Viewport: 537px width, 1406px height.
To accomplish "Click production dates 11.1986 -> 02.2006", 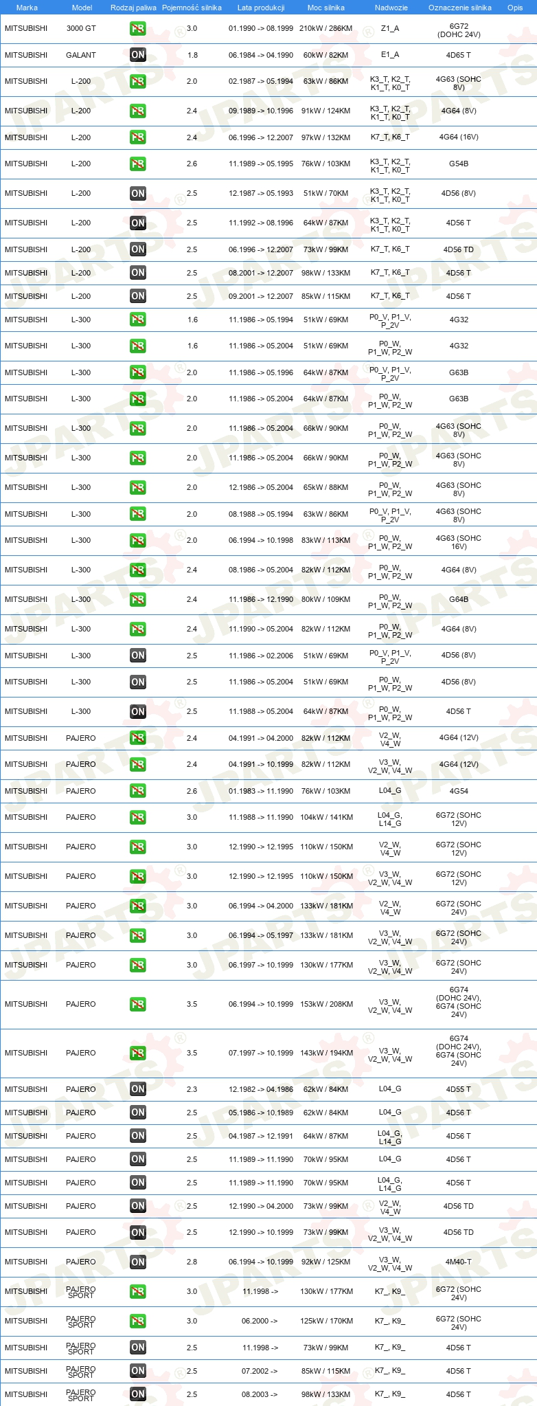I will point(261,656).
